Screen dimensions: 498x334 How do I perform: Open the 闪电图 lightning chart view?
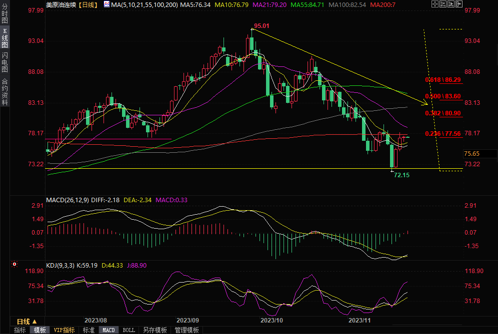5,62
